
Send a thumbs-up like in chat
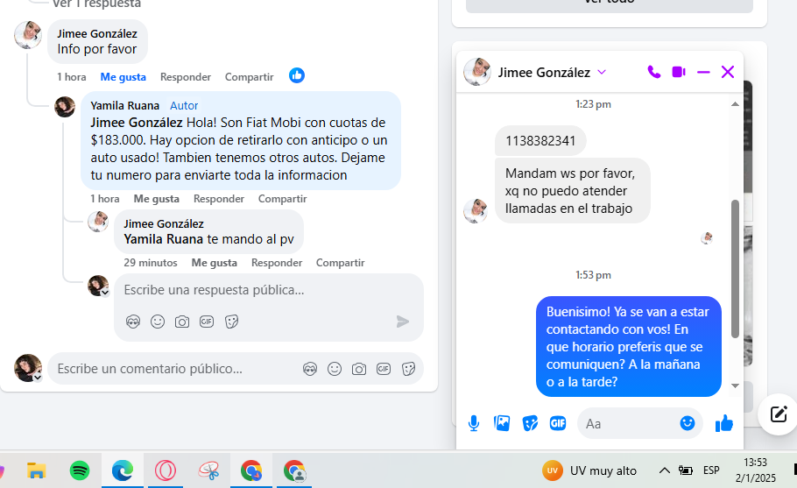(x=723, y=423)
